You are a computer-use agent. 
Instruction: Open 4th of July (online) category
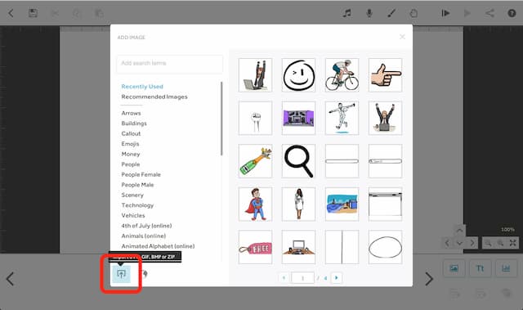tap(146, 226)
